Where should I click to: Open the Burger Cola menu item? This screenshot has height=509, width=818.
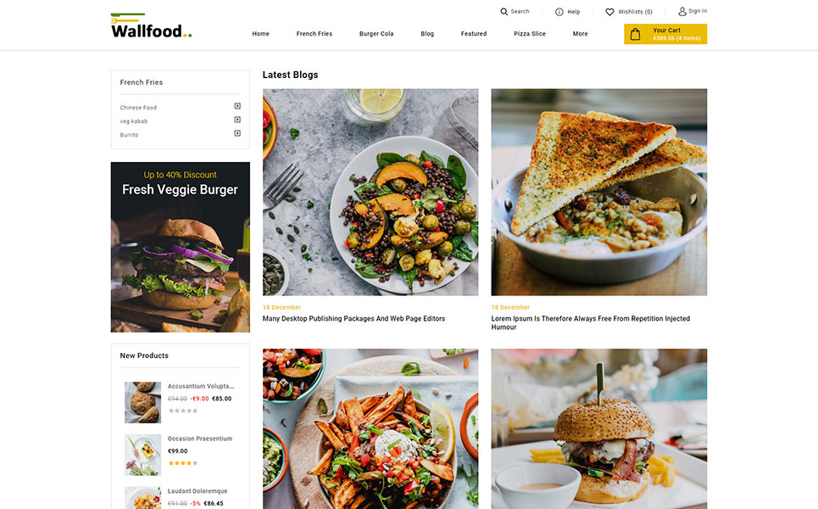[x=376, y=33]
